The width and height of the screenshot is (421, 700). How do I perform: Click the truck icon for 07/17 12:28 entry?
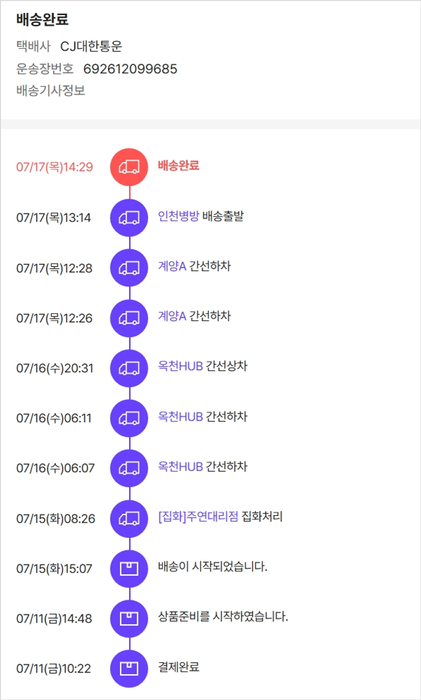(129, 268)
